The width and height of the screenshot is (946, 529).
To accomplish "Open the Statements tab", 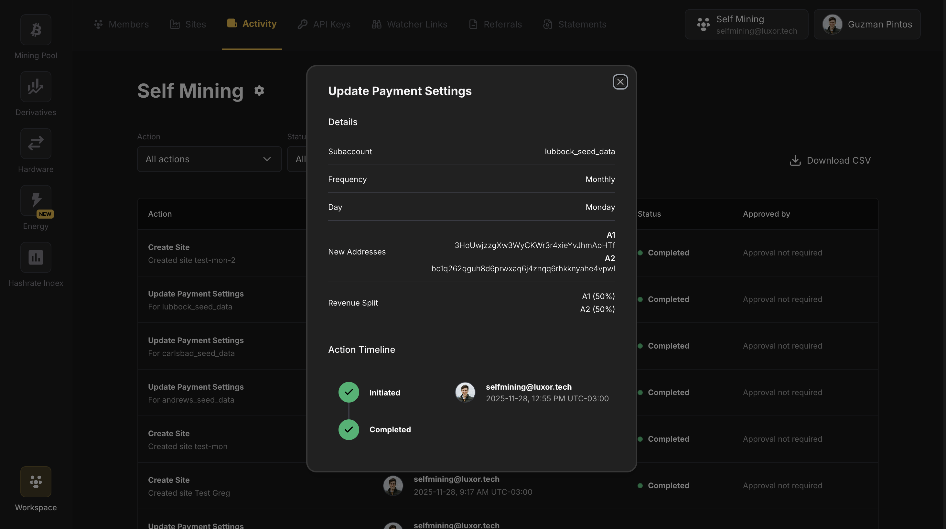I will pos(575,24).
